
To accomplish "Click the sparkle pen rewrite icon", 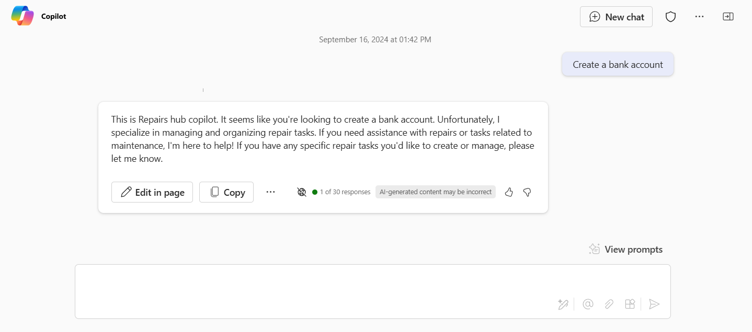I will [563, 304].
